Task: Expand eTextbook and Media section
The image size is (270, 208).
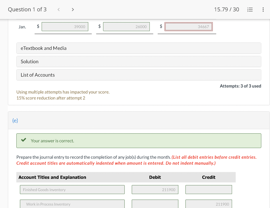Action: point(139,48)
